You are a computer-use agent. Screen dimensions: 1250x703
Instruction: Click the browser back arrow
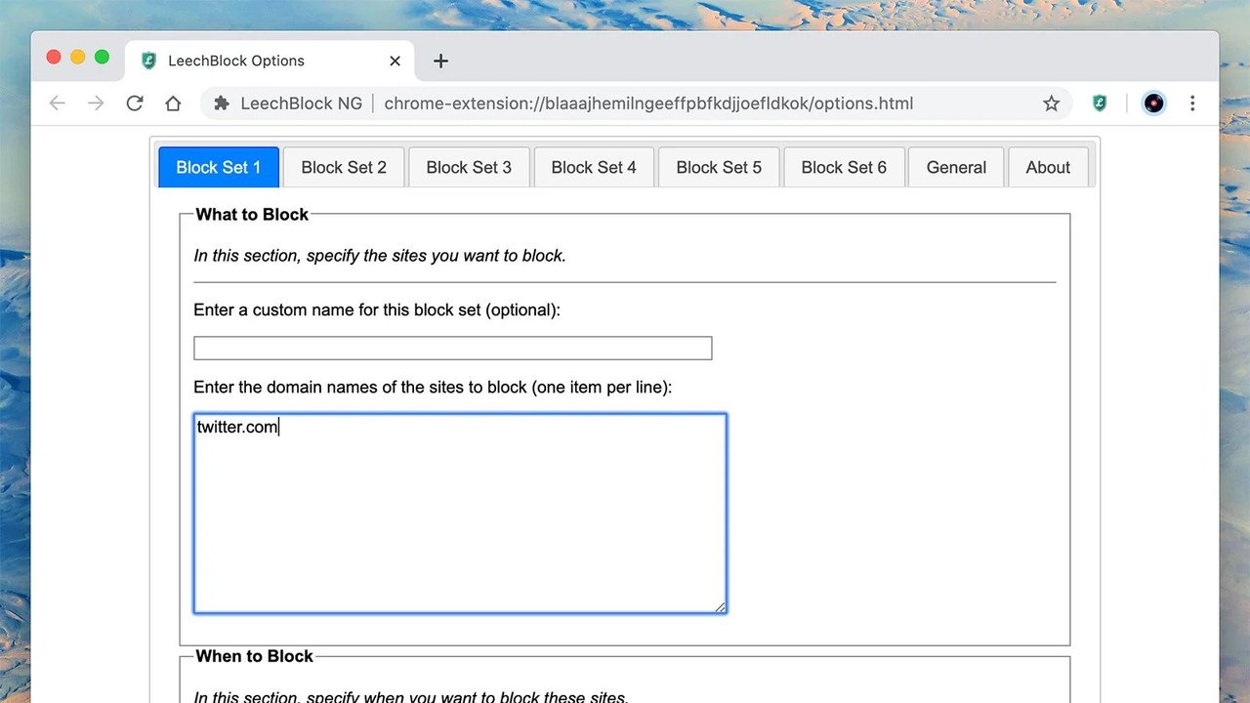tap(58, 103)
